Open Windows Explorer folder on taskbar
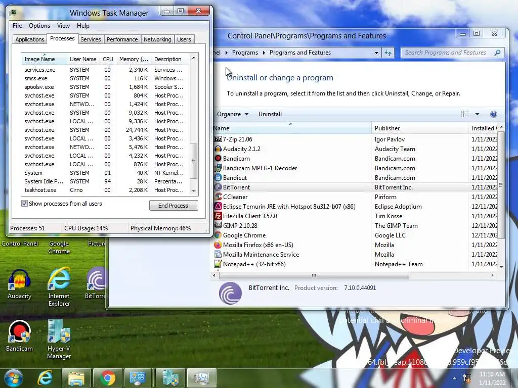Viewport: 518px width, 388px height. click(76, 378)
